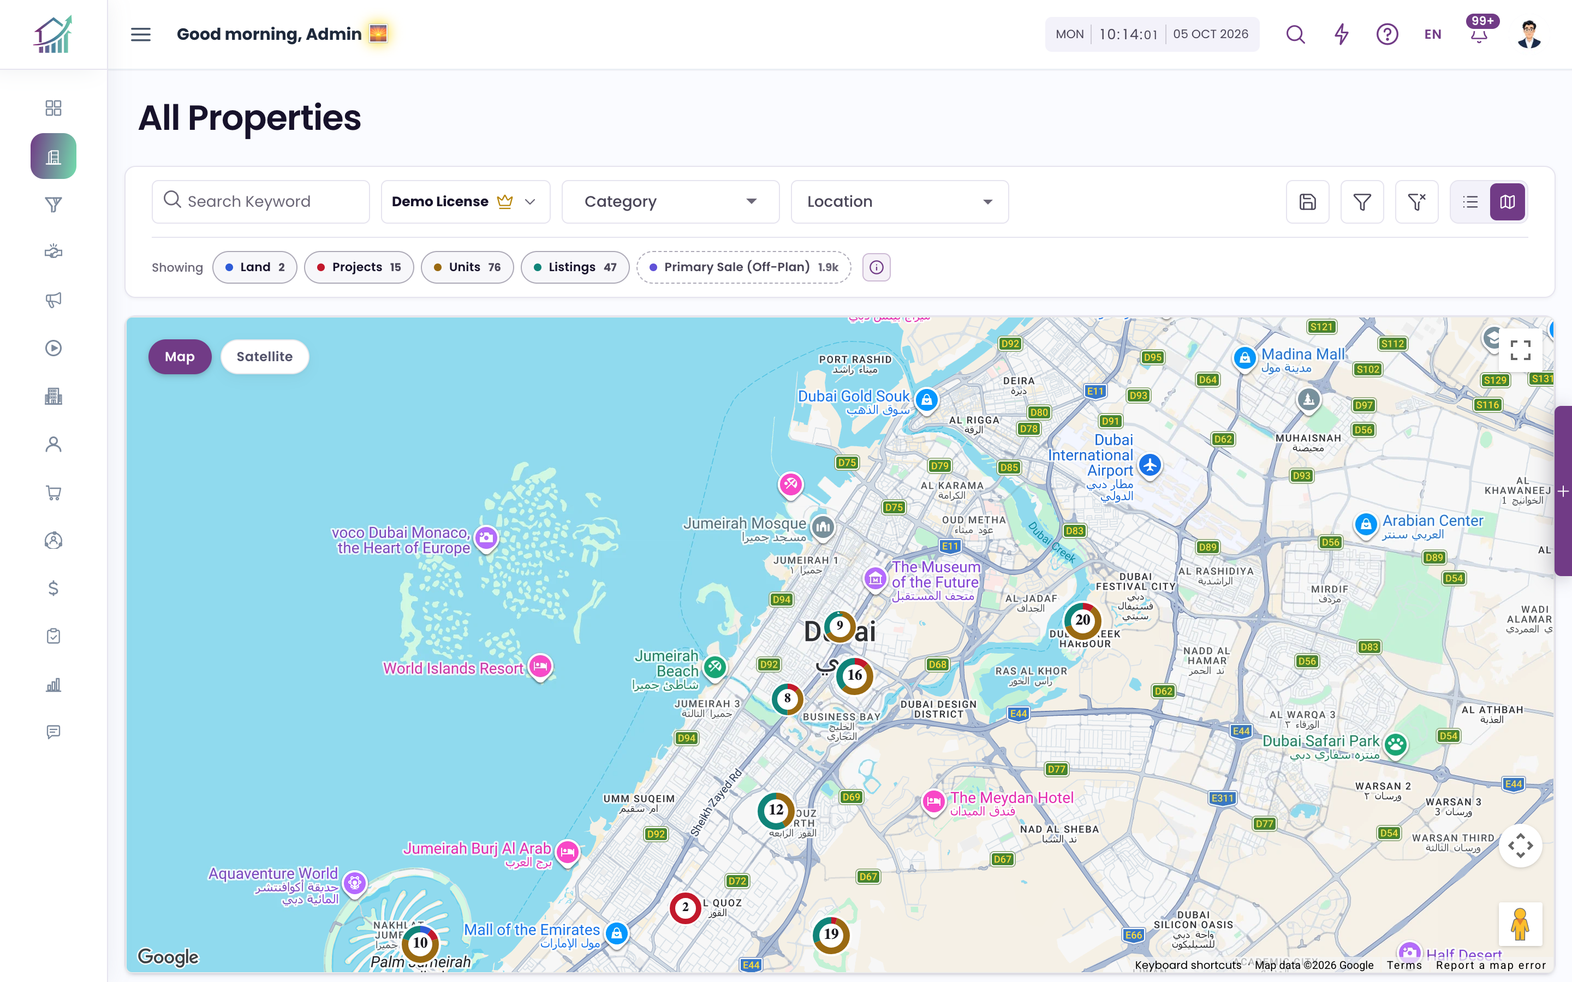Expand the purple side panel plus tab
This screenshot has width=1572, height=982.
[x=1564, y=492]
